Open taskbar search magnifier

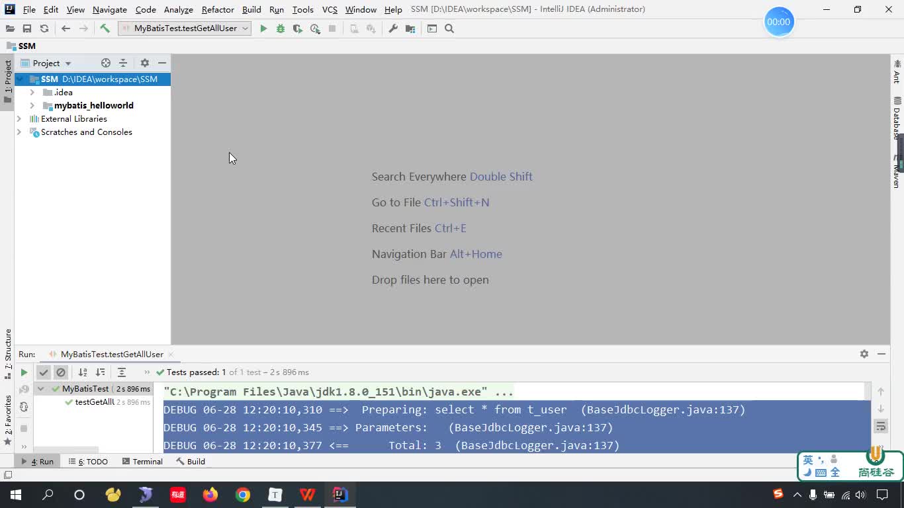click(x=48, y=495)
